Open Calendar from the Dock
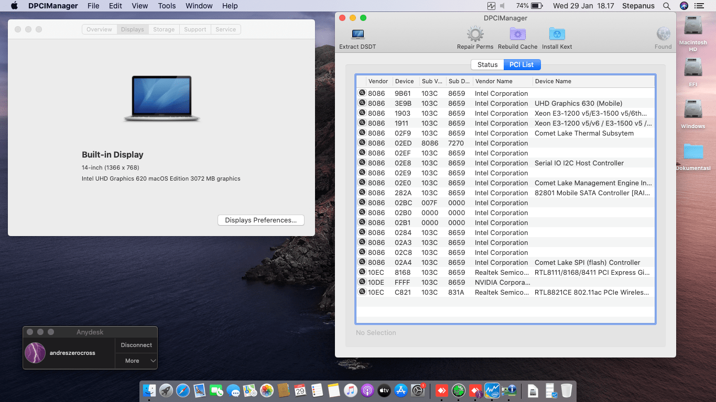The height and width of the screenshot is (402, 716). (x=300, y=390)
